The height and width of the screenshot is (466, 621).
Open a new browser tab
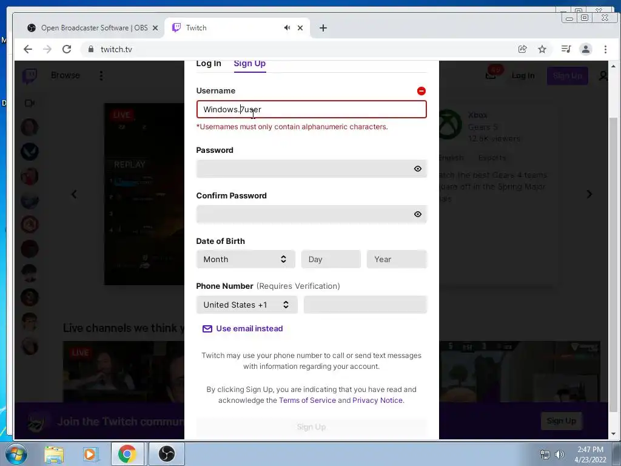[x=323, y=28]
